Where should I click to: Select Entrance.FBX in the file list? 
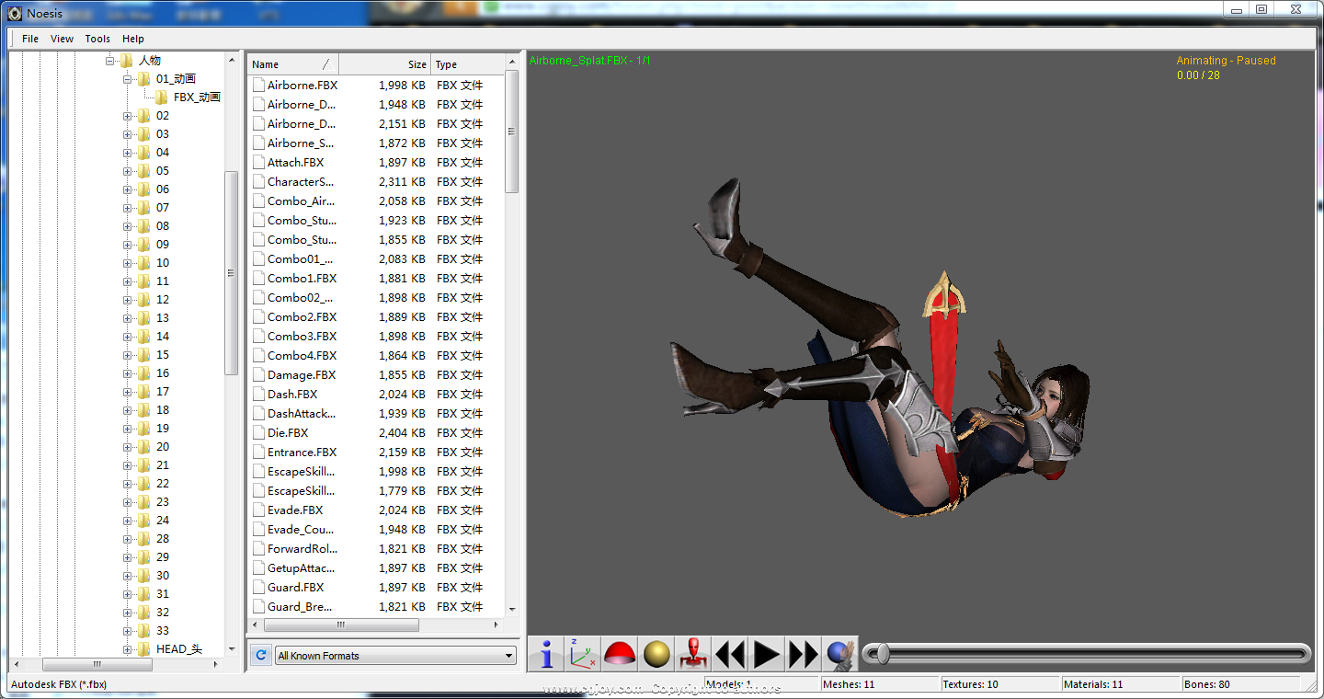point(302,452)
